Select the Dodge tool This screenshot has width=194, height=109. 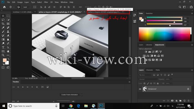click(3, 43)
